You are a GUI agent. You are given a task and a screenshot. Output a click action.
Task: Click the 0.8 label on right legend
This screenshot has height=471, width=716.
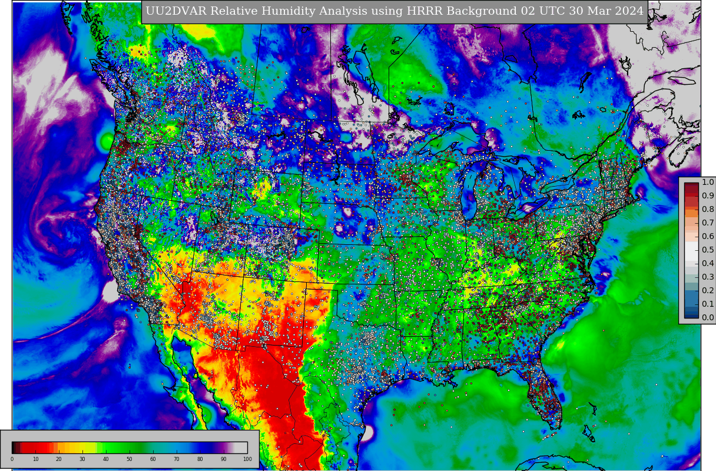click(708, 210)
